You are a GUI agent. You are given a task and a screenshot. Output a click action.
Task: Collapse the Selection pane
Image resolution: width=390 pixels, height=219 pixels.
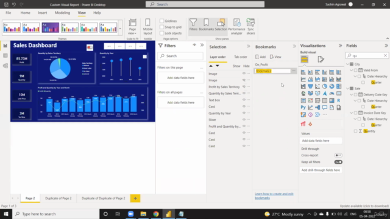click(248, 46)
